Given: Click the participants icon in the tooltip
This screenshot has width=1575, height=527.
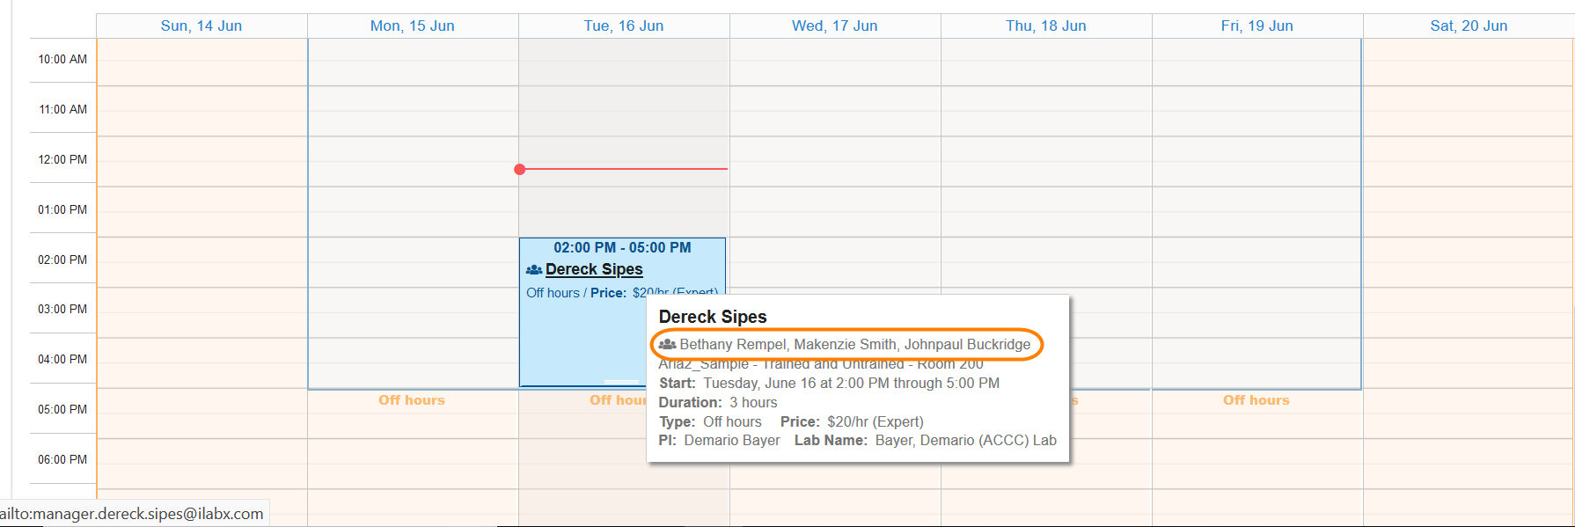Looking at the screenshot, I should click(667, 345).
